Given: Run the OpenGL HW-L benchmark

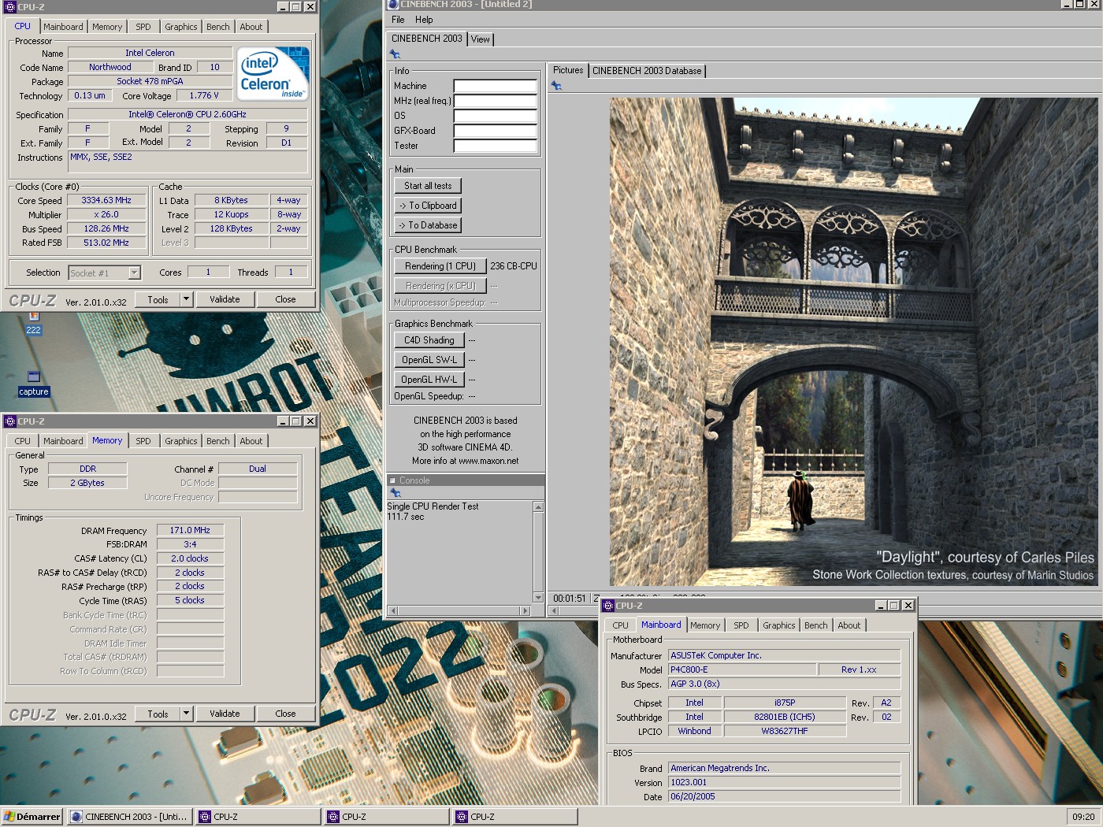Looking at the screenshot, I should (429, 380).
